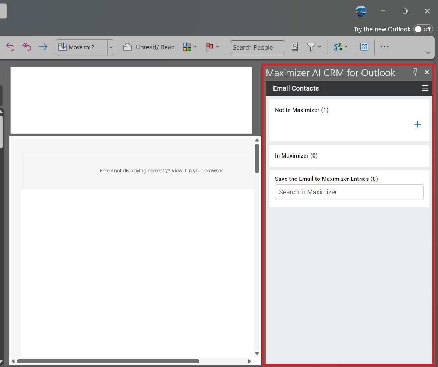
Task: Click the horizontal scroll right arrow
Action: tap(250, 361)
